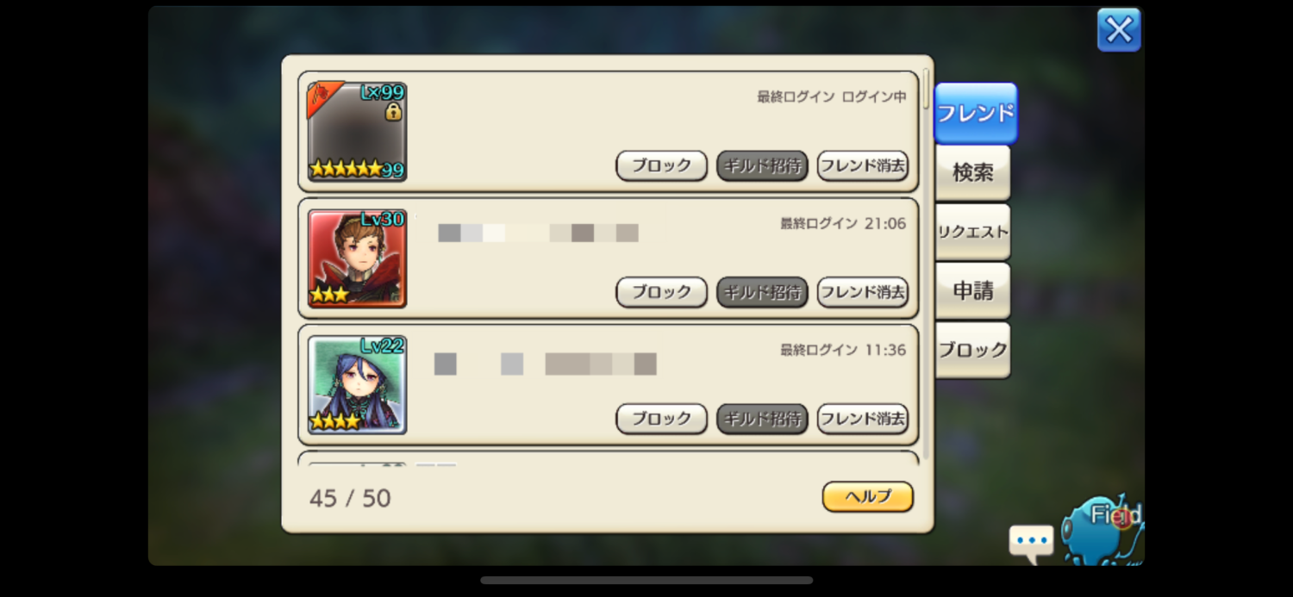Image resolution: width=1293 pixels, height=597 pixels.
Task: Click ギルド招待 for the Lv30 friend
Action: coord(762,292)
